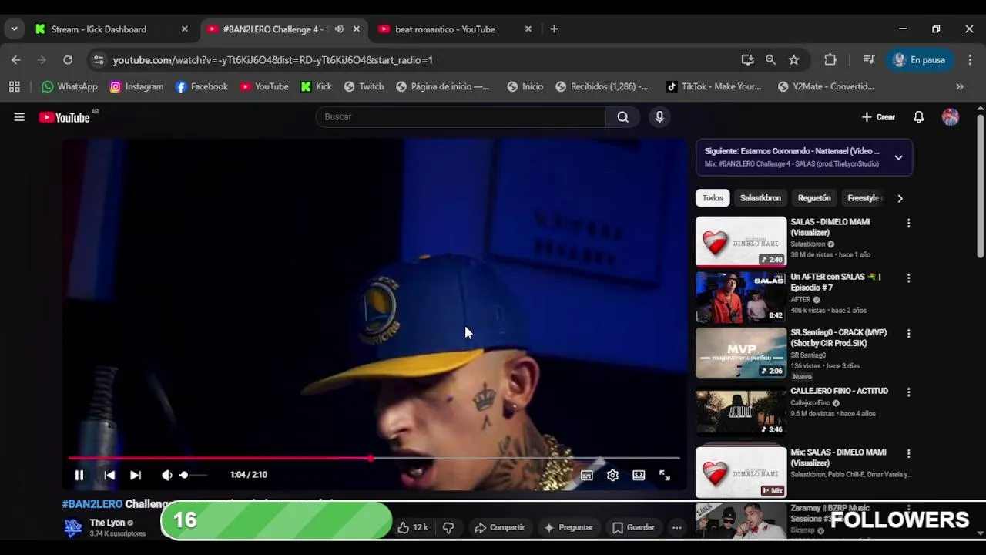
Task: Open the Crear menu
Action: [878, 117]
